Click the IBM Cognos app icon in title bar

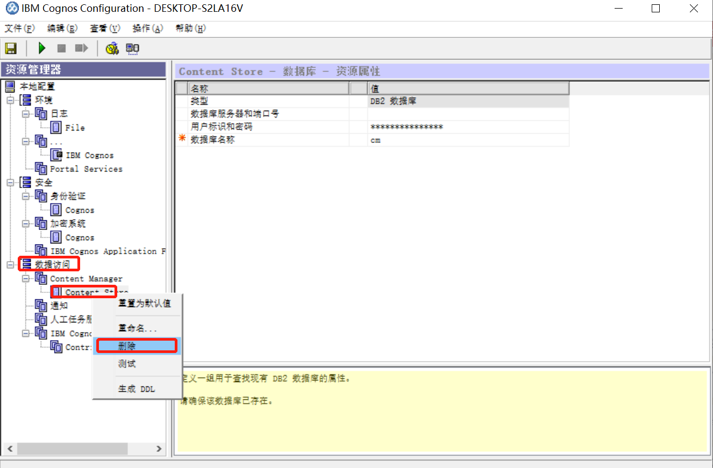(x=12, y=9)
